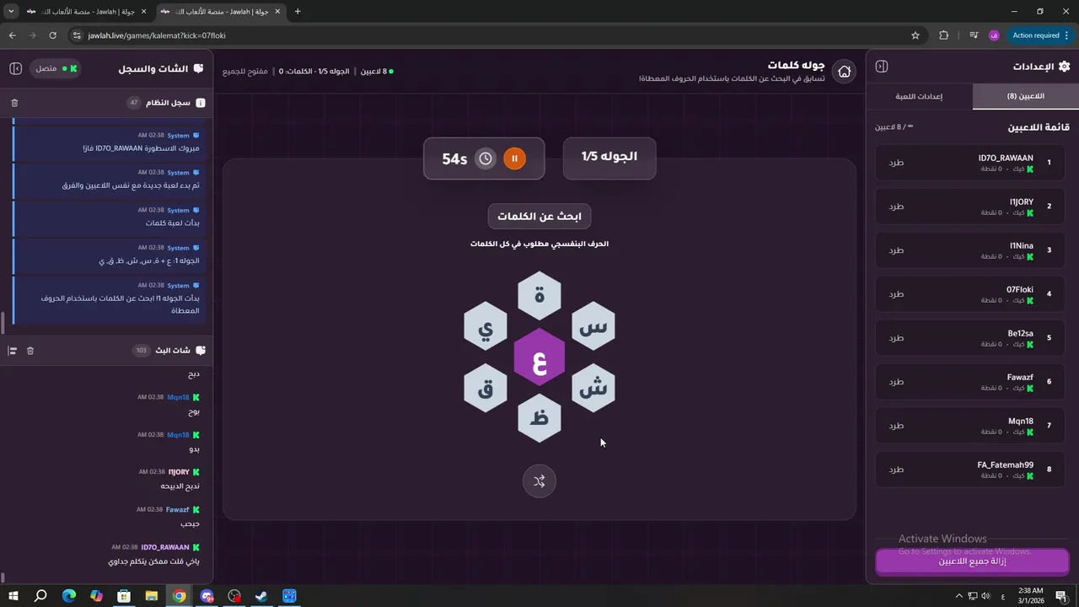Open File Explorer from the taskbar
Image resolution: width=1079 pixels, height=607 pixels.
(x=152, y=596)
